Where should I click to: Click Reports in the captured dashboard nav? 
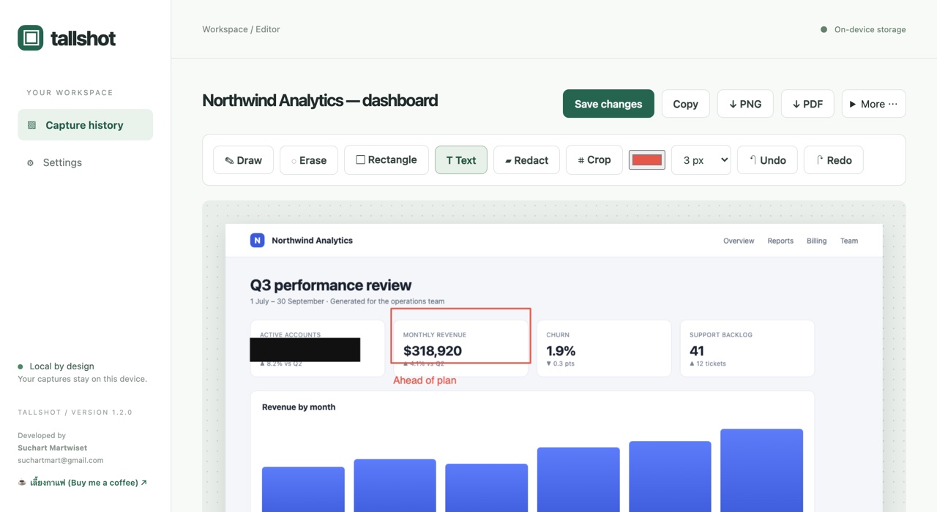tap(780, 241)
